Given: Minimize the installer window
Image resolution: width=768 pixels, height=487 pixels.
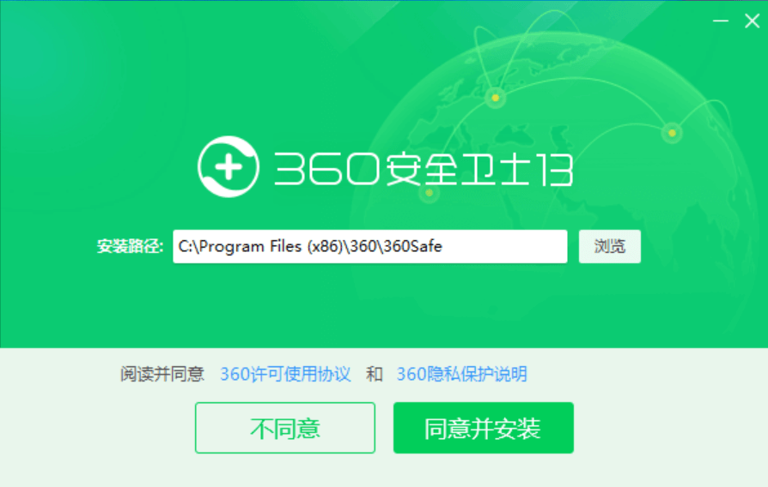Looking at the screenshot, I should point(721,21).
